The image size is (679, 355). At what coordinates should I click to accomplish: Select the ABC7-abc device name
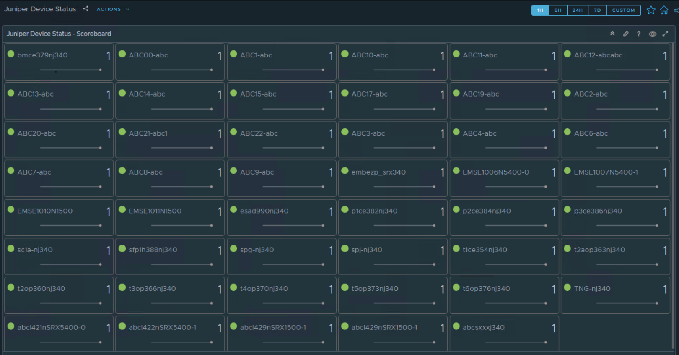coord(34,172)
